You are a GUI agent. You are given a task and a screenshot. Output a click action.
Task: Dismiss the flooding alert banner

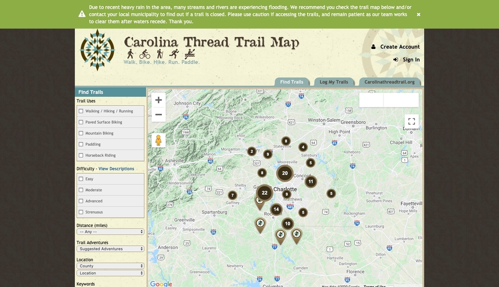click(x=419, y=14)
